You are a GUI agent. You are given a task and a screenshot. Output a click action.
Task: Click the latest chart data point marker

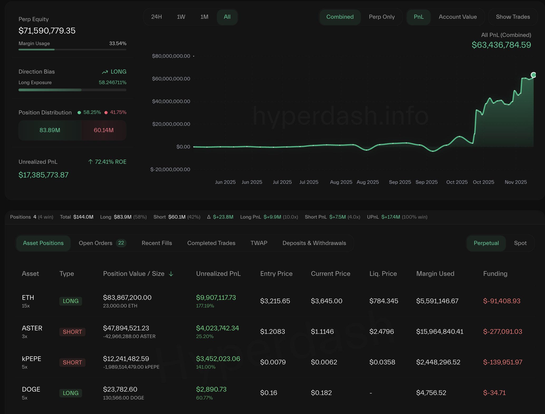[533, 75]
